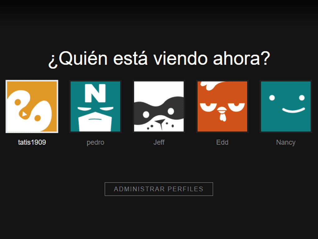Select Nancy's teal smiley avatar

point(286,106)
